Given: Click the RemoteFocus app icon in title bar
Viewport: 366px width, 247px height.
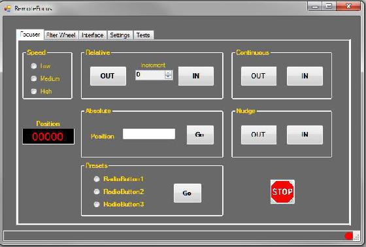Looking at the screenshot, I should (x=8, y=8).
